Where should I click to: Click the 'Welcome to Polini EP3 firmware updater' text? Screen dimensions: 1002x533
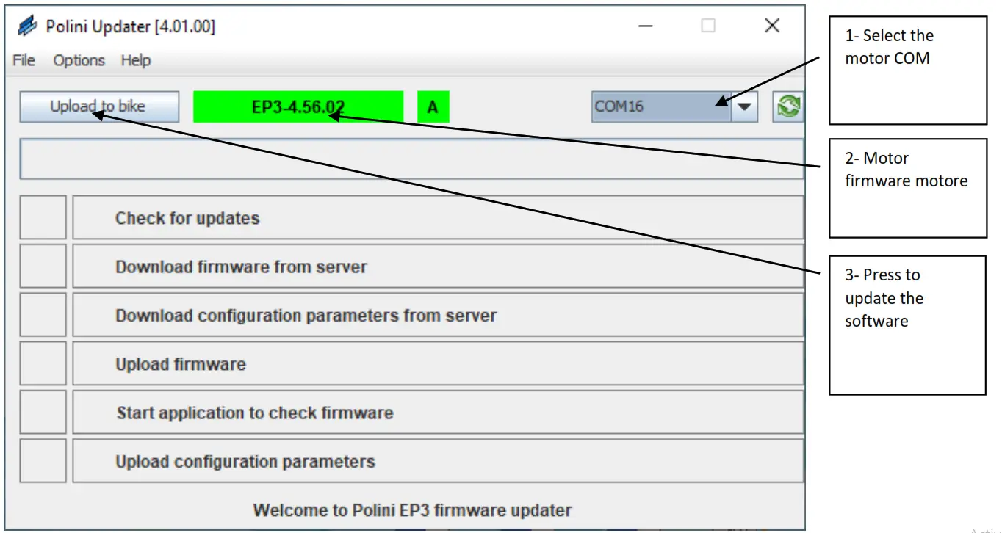click(411, 510)
